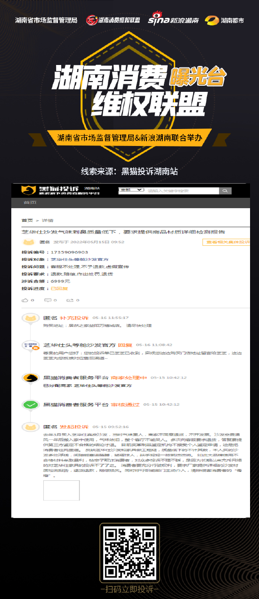The height and width of the screenshot is (599, 259).
Task: Click the 芝华仕 merchant avatar in timeline
Action: [31, 345]
